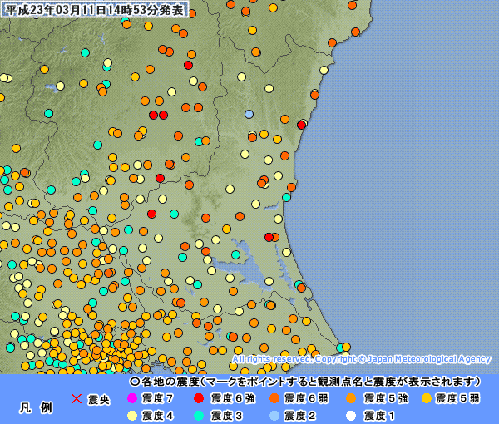Click the 震度4 legend label text
The width and height of the screenshot is (499, 424).
coord(158,415)
